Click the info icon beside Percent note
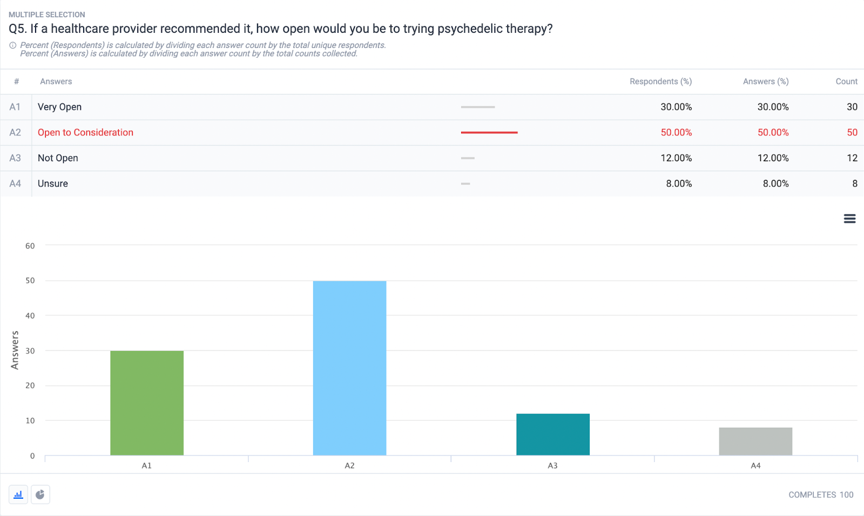The image size is (864, 516). pos(13,46)
